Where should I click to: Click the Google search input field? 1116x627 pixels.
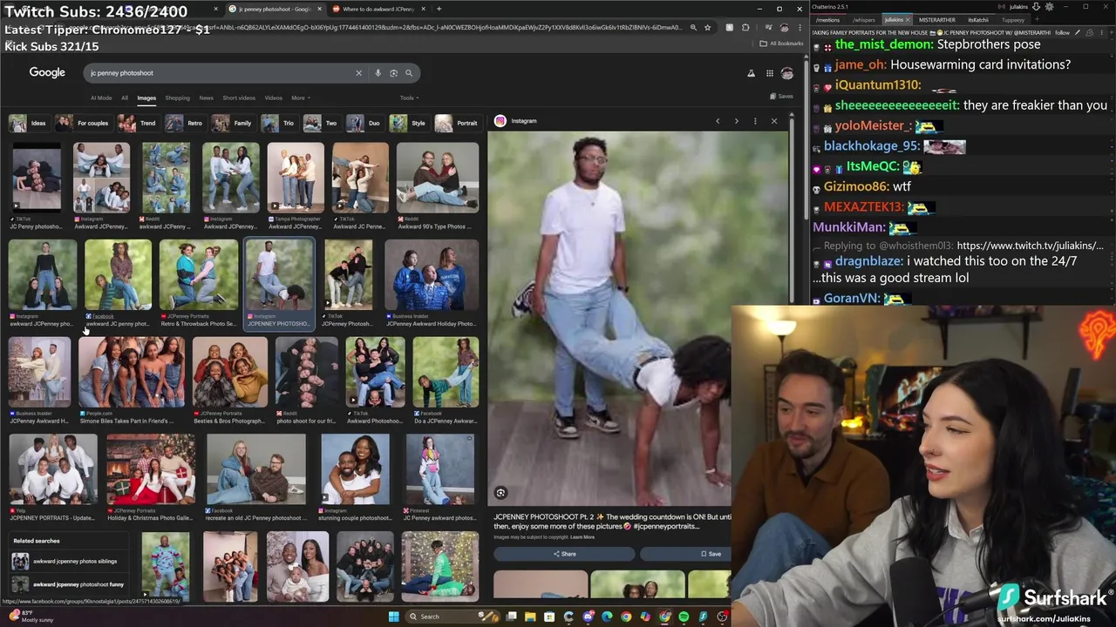pos(218,73)
